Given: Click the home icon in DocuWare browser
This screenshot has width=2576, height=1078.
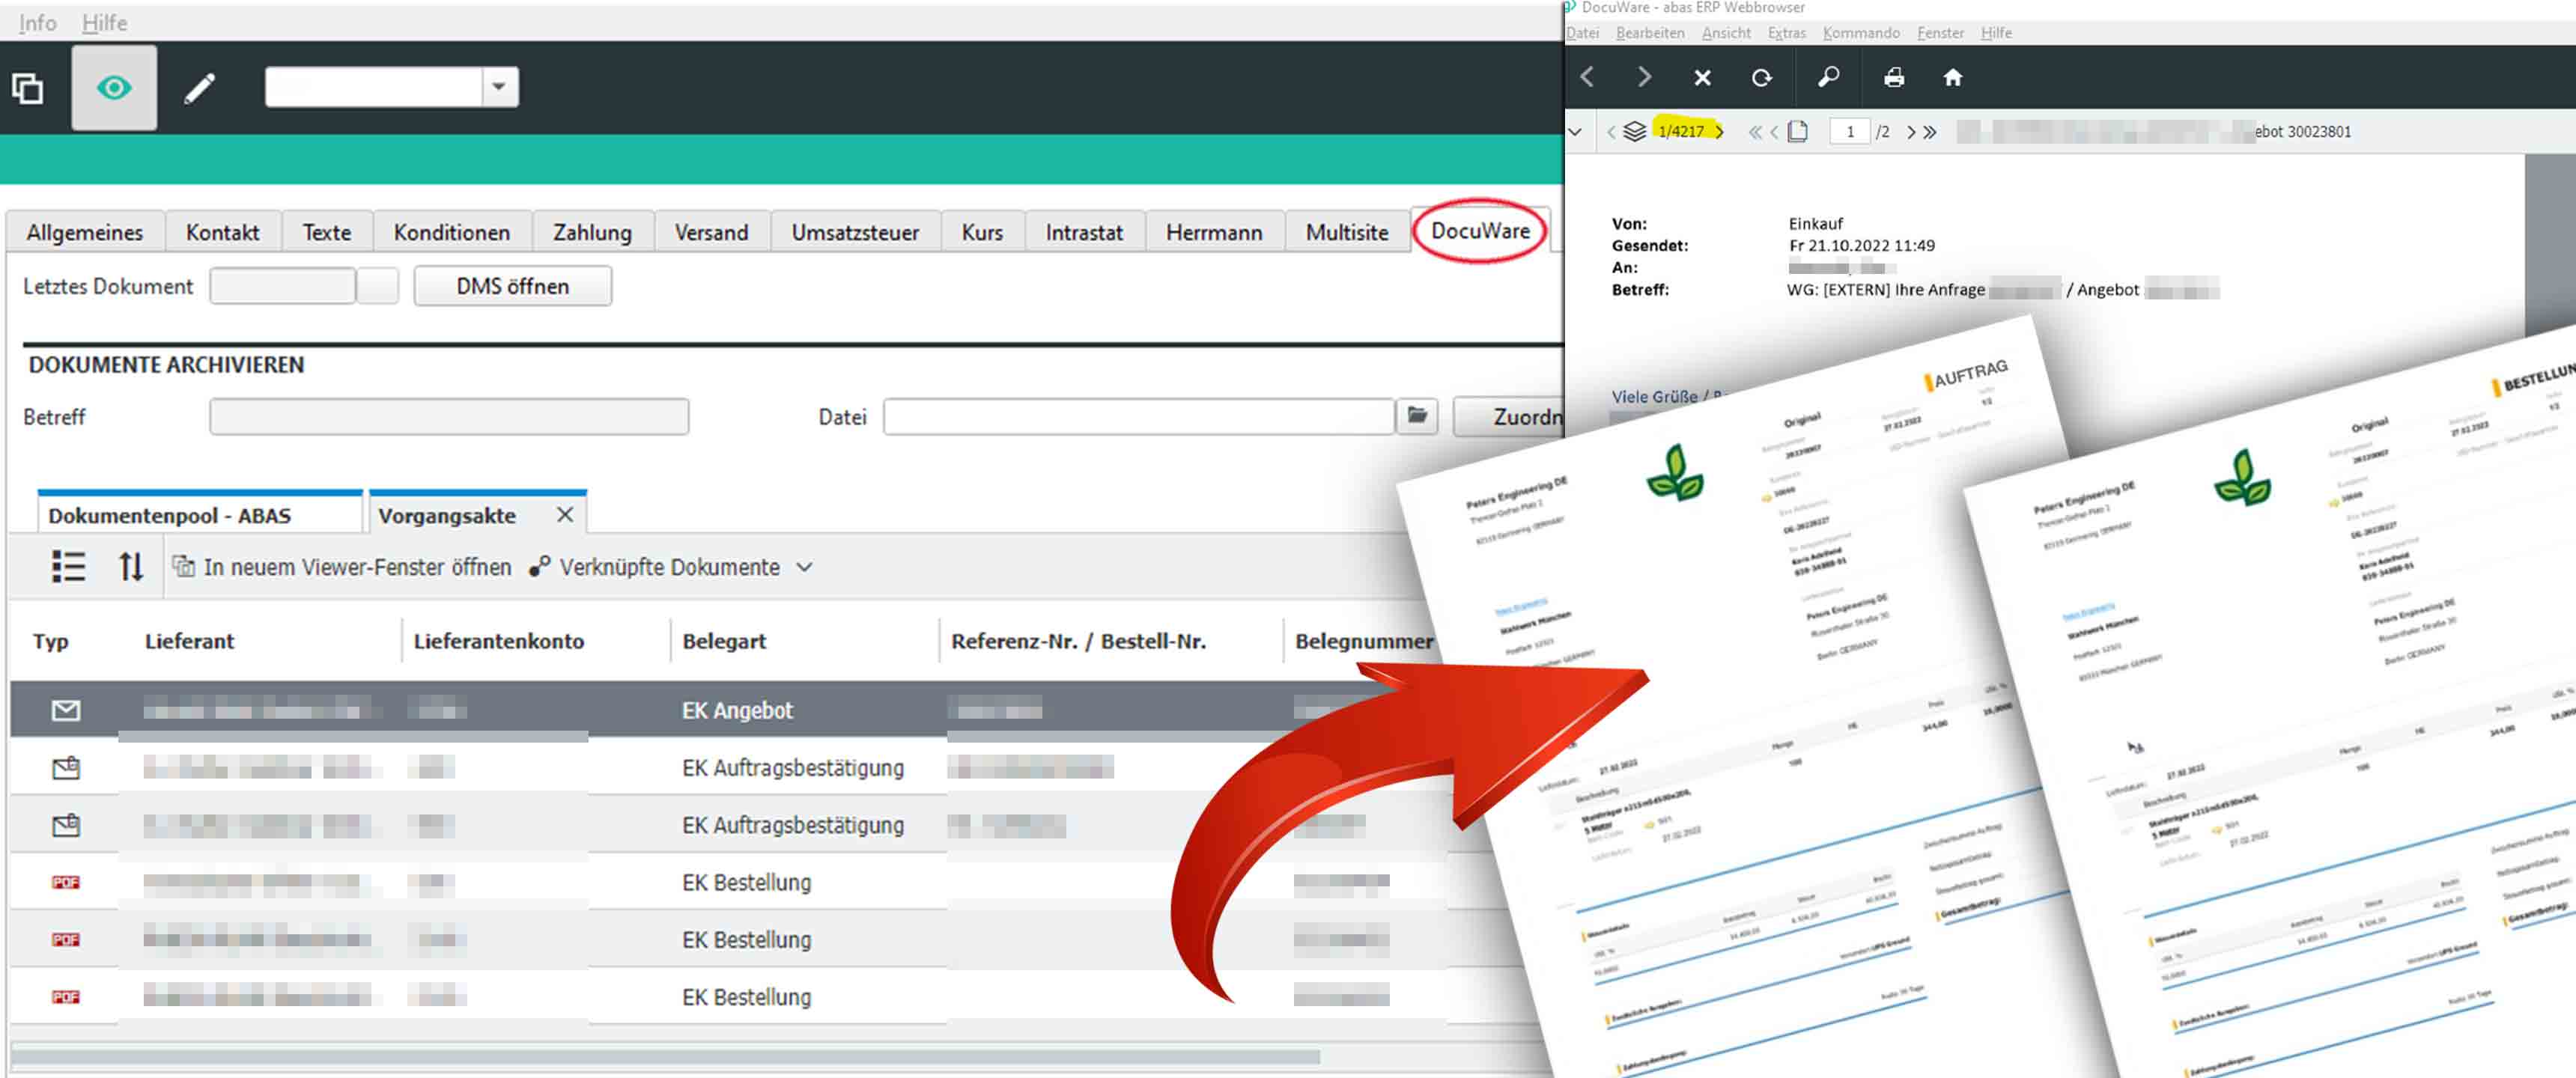Looking at the screenshot, I should coord(1952,78).
